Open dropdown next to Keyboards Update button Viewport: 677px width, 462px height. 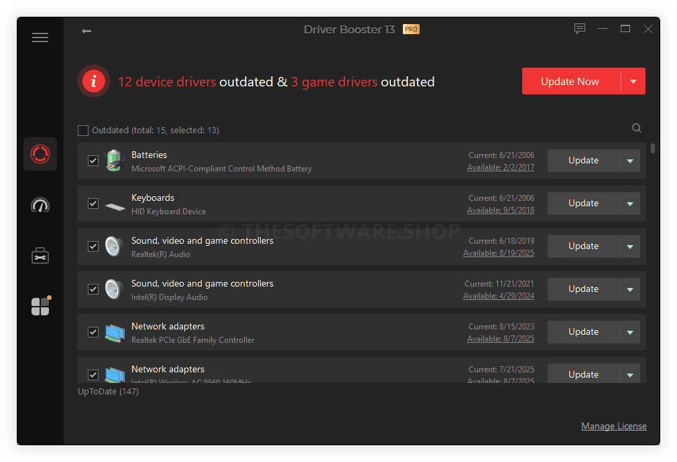click(630, 204)
